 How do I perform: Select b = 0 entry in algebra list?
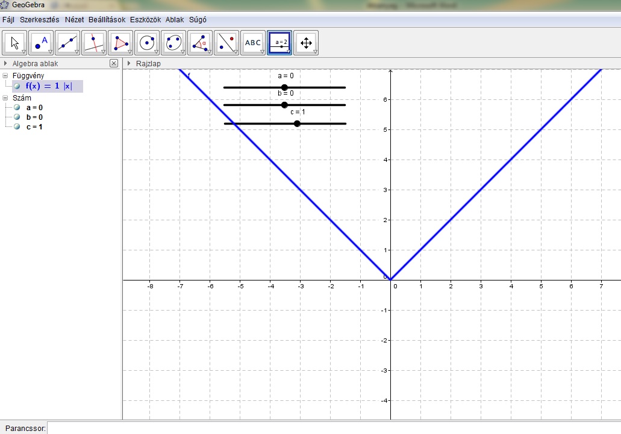(x=34, y=117)
